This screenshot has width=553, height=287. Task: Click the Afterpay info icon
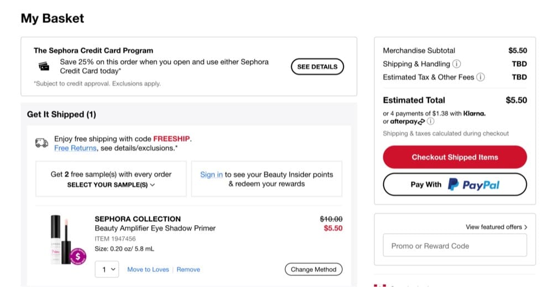pos(430,121)
